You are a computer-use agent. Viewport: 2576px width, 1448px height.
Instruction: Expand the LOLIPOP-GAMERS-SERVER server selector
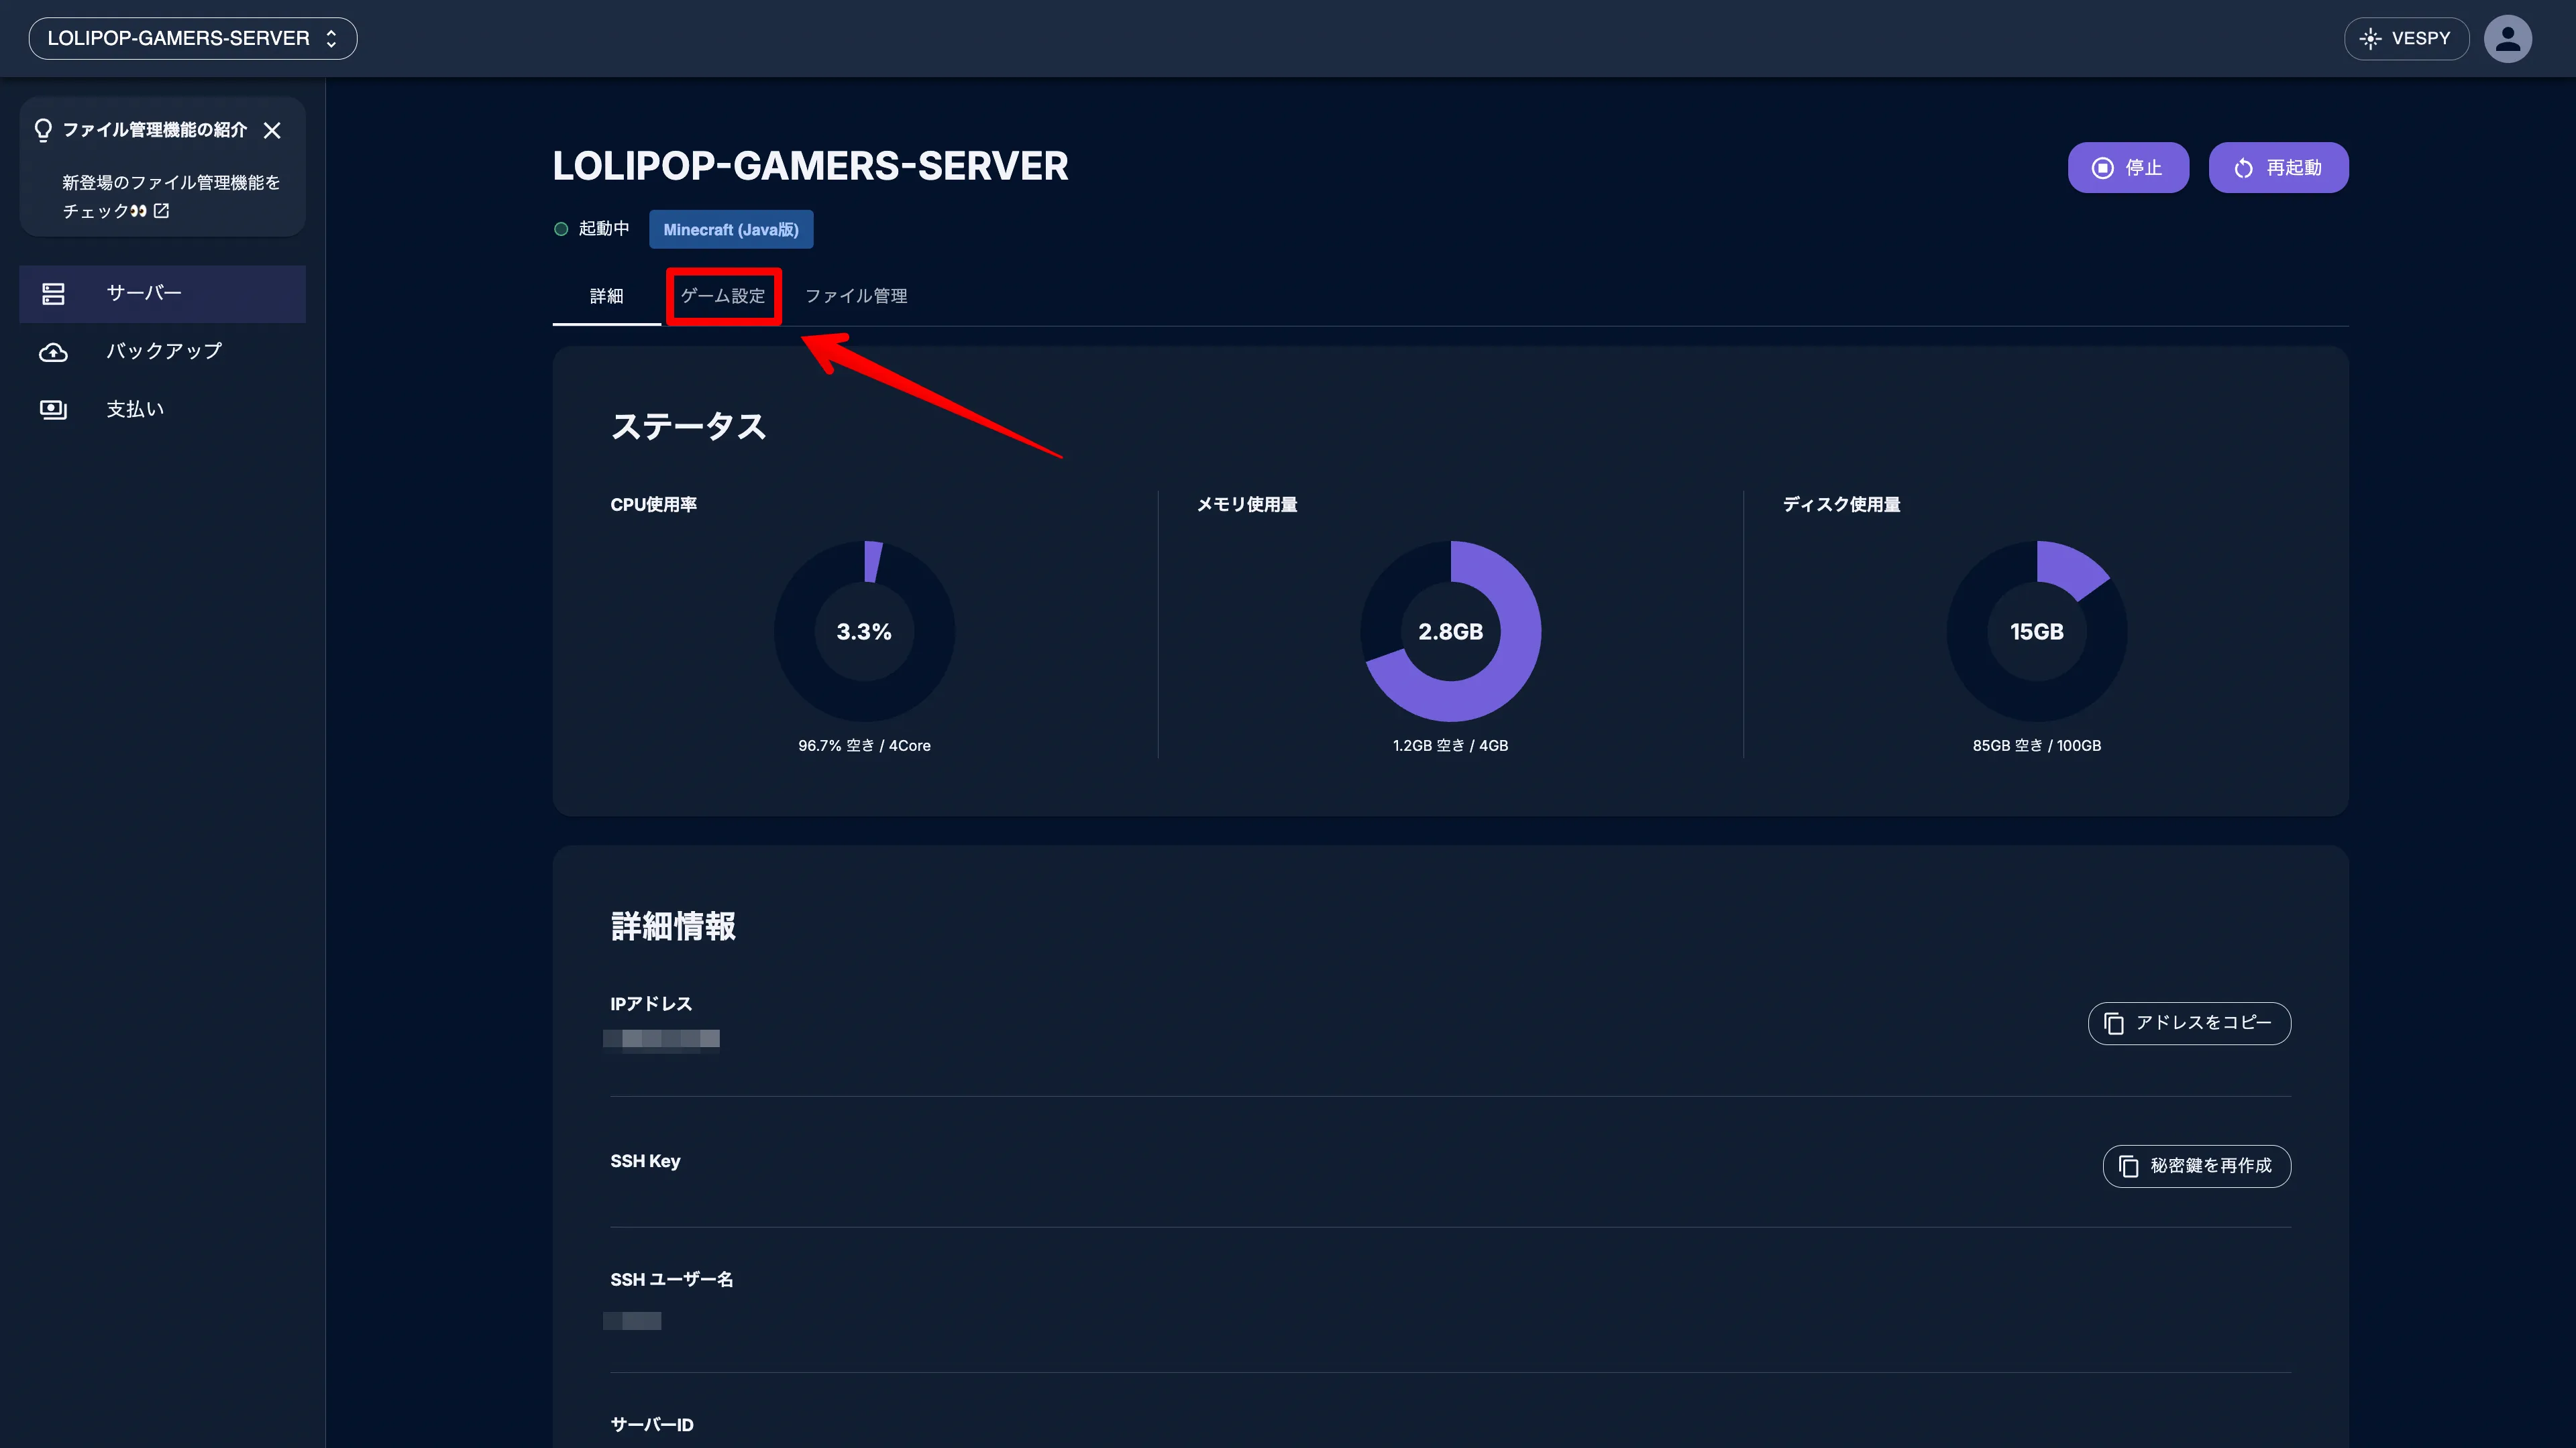[193, 38]
